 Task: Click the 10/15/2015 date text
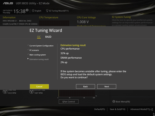coord(7,11)
